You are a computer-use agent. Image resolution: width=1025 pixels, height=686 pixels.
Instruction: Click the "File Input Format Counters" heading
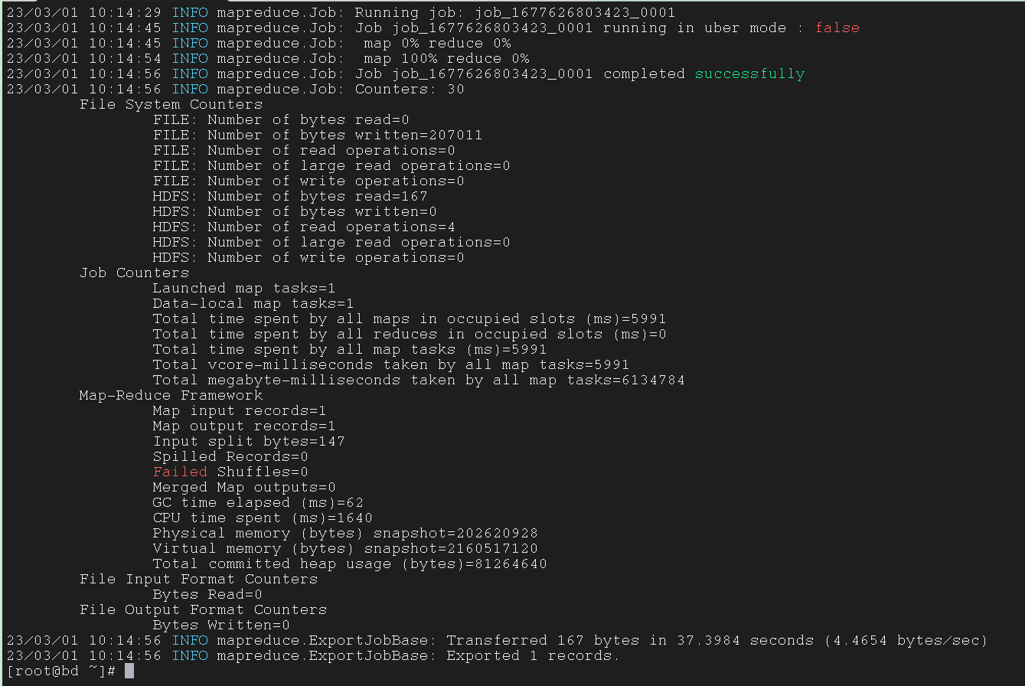(198, 580)
